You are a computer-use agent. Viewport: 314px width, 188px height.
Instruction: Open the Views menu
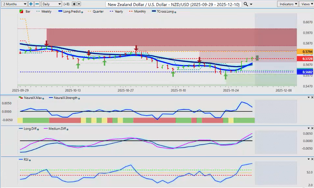pyautogui.click(x=306, y=4)
